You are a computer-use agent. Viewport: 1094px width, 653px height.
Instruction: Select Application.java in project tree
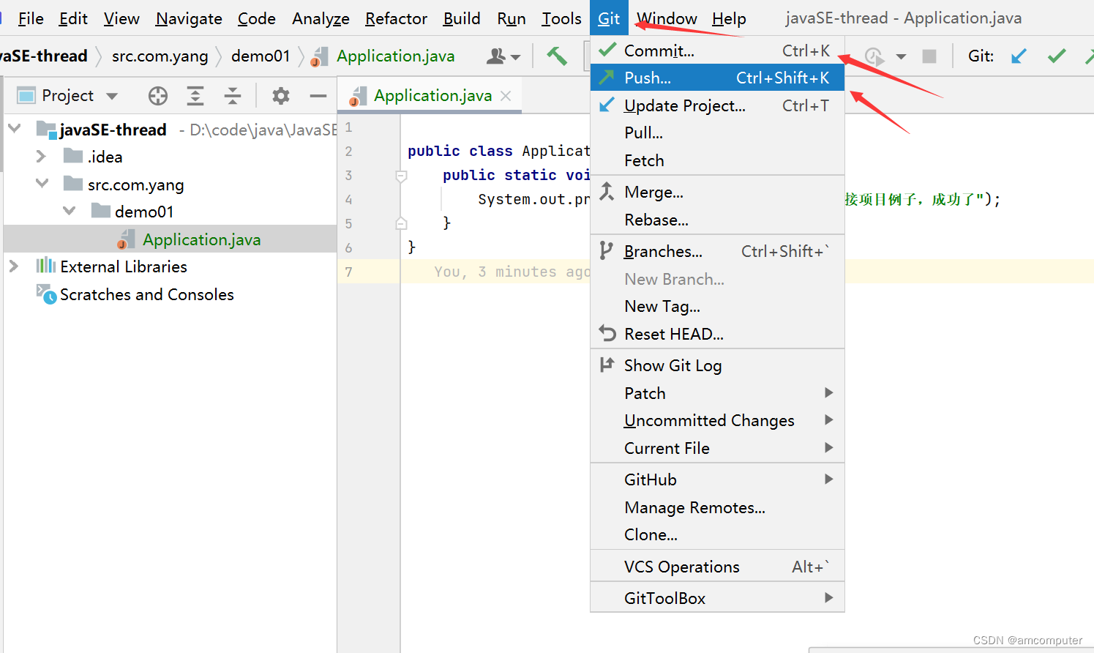[170, 239]
